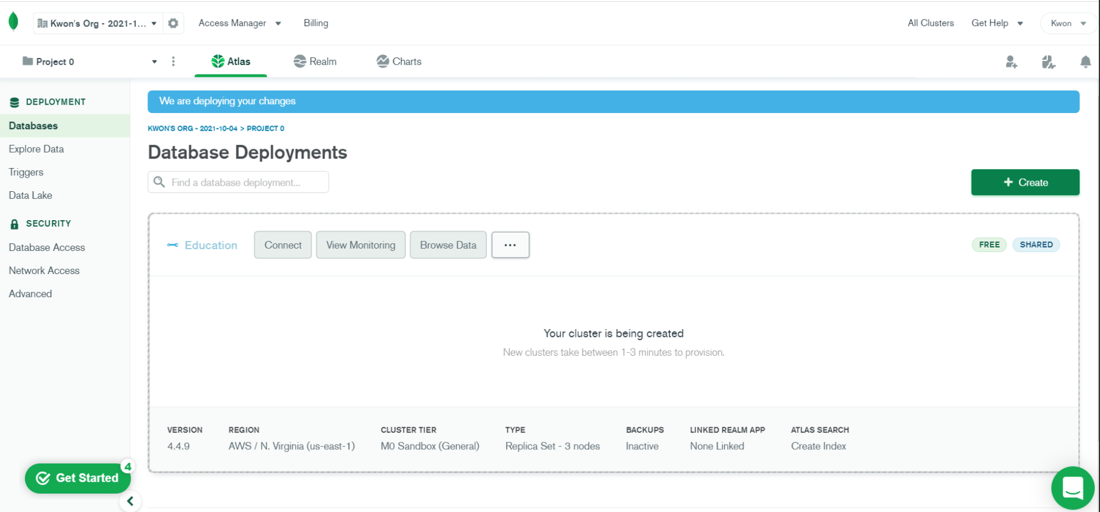Expand the Get Help dropdown

[997, 23]
